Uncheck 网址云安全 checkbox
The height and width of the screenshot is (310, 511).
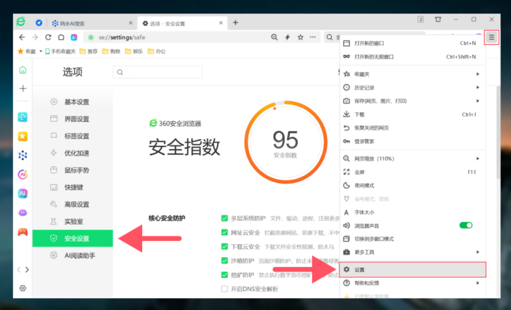point(224,232)
